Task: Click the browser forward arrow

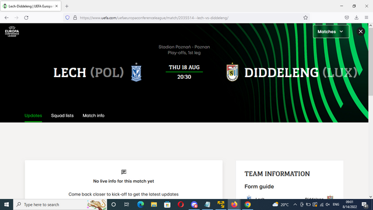Action: coord(16,17)
